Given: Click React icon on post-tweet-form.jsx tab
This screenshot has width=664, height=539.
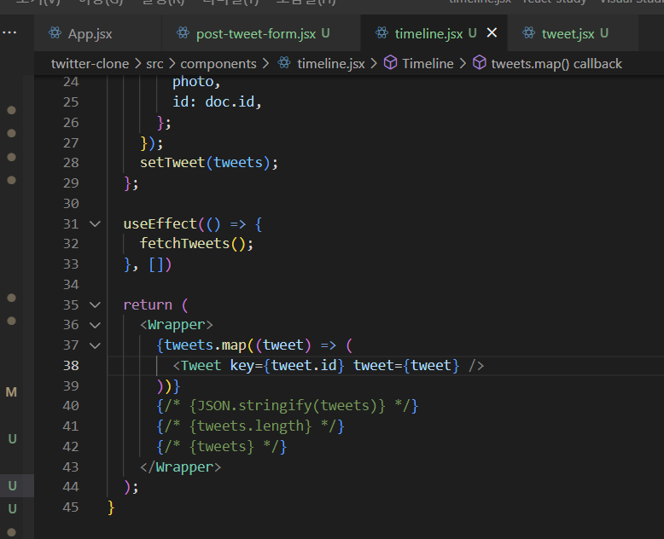Looking at the screenshot, I should pyautogui.click(x=183, y=33).
